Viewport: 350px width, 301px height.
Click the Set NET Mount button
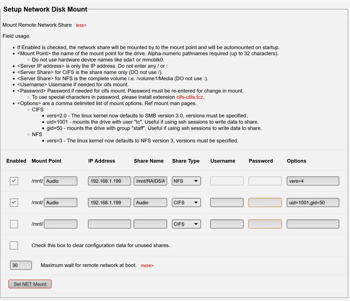30,284
